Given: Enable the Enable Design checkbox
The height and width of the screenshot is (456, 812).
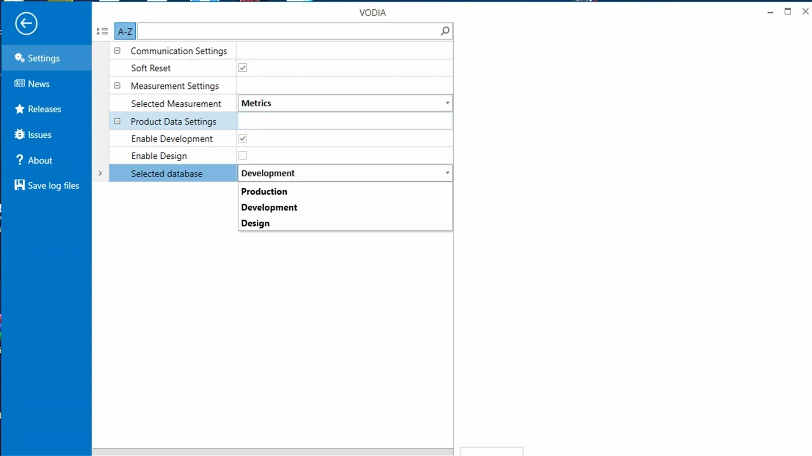Looking at the screenshot, I should [243, 155].
